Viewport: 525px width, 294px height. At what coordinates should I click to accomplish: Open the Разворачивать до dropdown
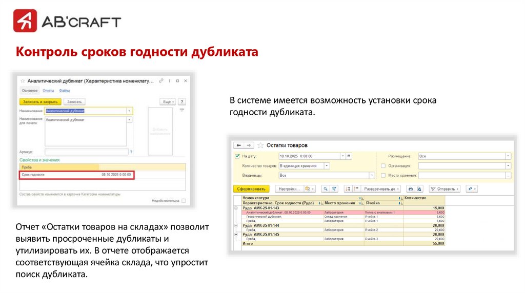[381, 189]
